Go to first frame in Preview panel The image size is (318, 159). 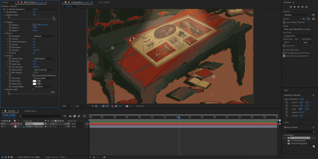(x=290, y=7)
